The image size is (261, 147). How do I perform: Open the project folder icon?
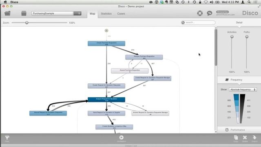(x=7, y=13)
